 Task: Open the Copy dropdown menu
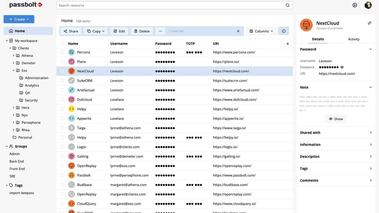point(96,31)
